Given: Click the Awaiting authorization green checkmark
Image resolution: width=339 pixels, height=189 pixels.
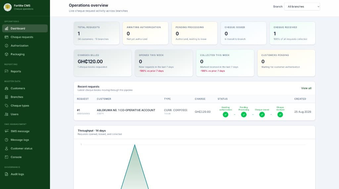Looking at the screenshot, I should click(225, 115).
